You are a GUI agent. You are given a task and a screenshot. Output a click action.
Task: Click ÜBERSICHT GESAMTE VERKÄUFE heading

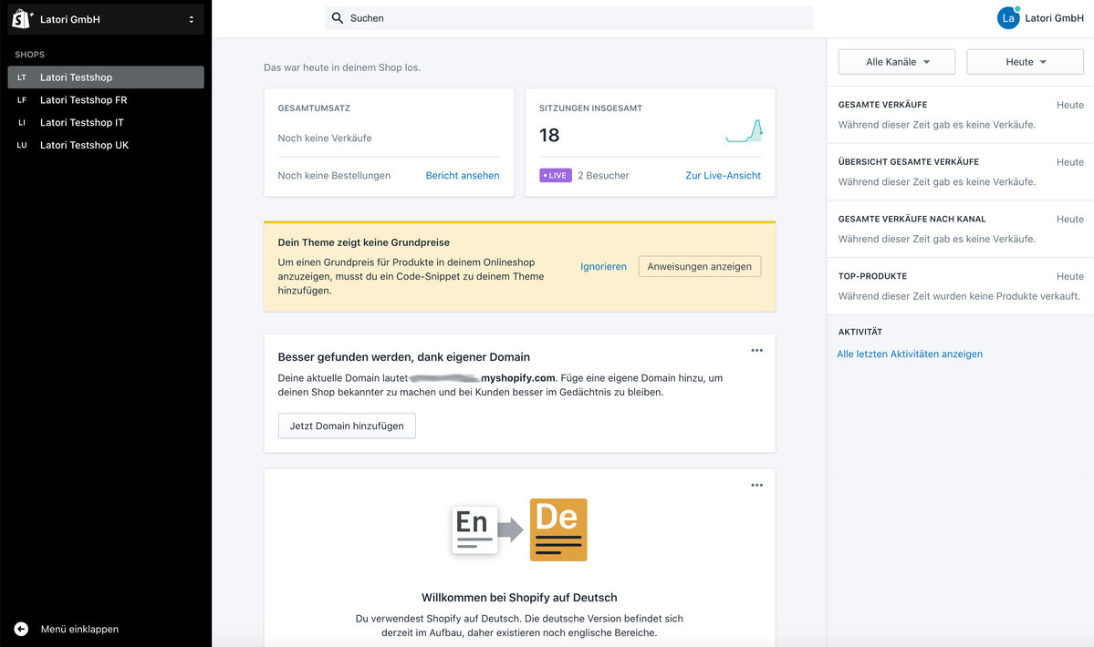pyautogui.click(x=909, y=161)
